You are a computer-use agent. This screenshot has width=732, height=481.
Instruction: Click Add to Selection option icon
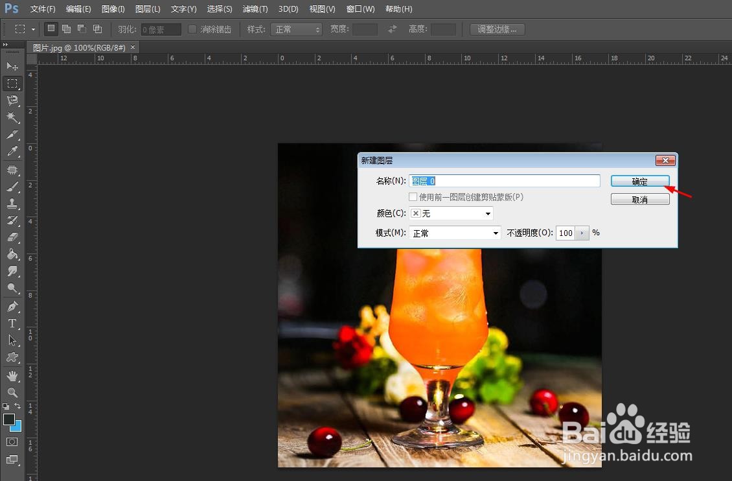[x=67, y=29]
